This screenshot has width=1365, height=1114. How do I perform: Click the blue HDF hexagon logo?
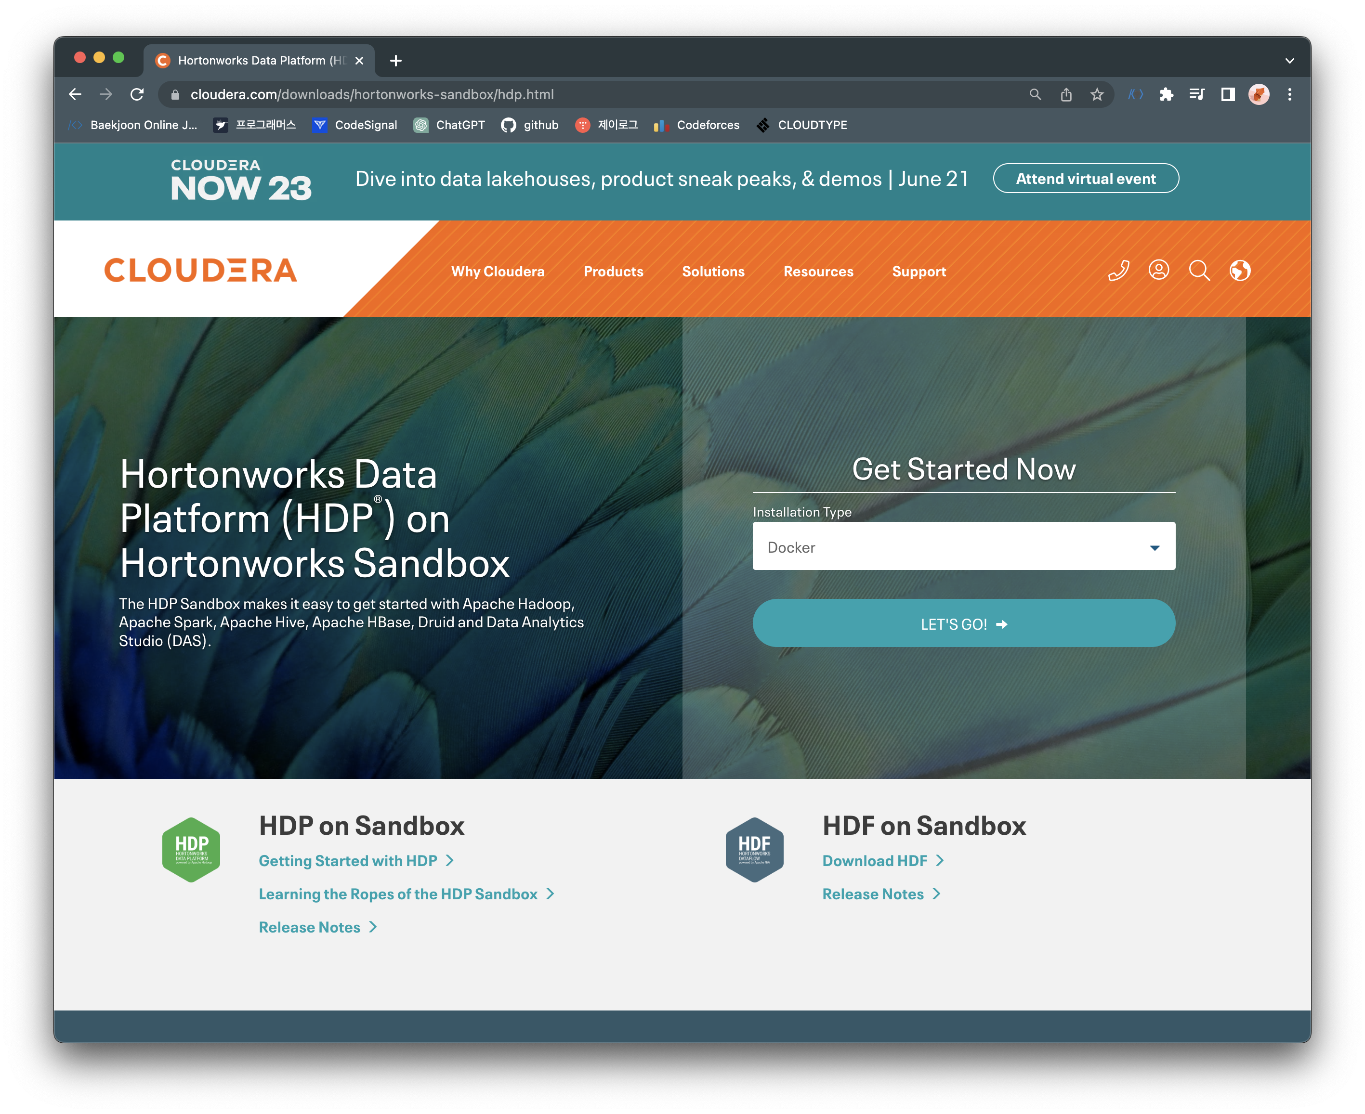pyautogui.click(x=755, y=850)
